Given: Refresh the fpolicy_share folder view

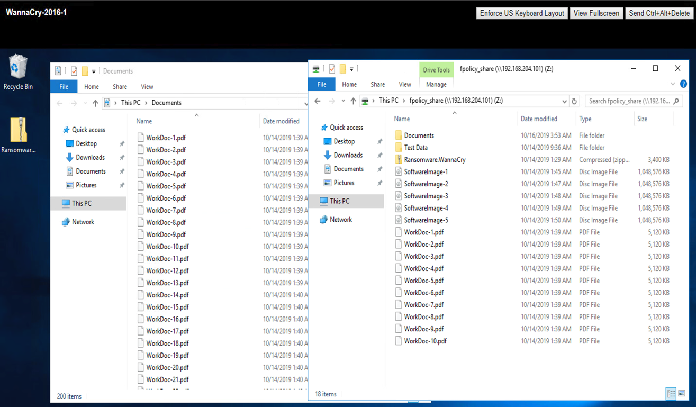Looking at the screenshot, I should tap(574, 101).
